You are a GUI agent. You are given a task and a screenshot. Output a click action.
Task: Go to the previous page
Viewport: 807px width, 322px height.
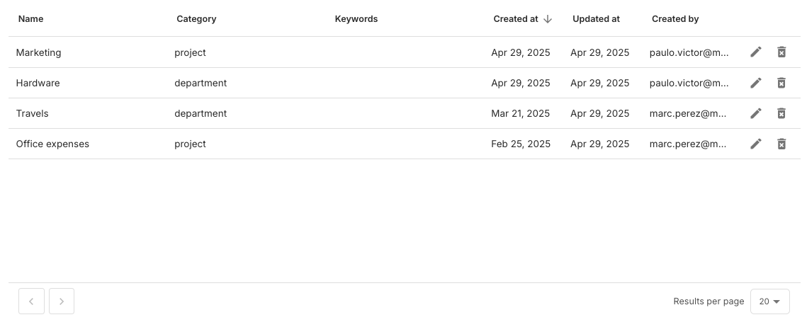tap(31, 301)
